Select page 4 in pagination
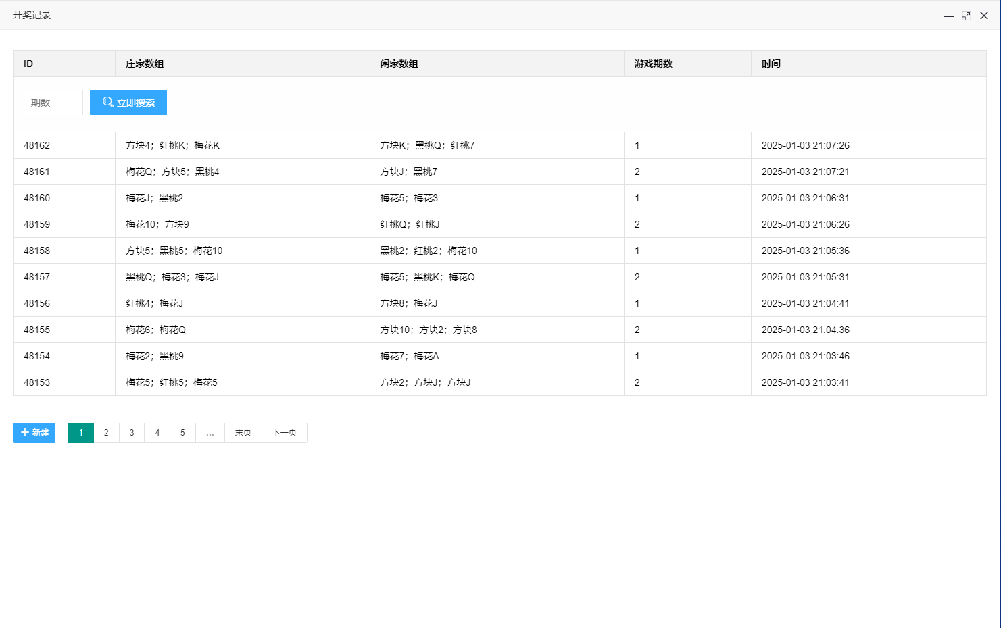The height and width of the screenshot is (628, 1001). pos(157,433)
